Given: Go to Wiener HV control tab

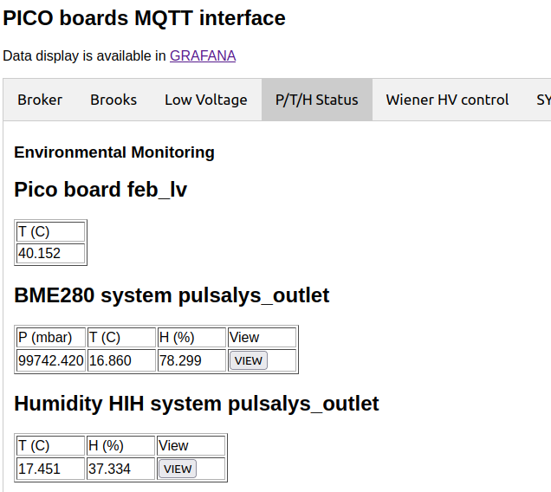Looking at the screenshot, I should tap(447, 100).
